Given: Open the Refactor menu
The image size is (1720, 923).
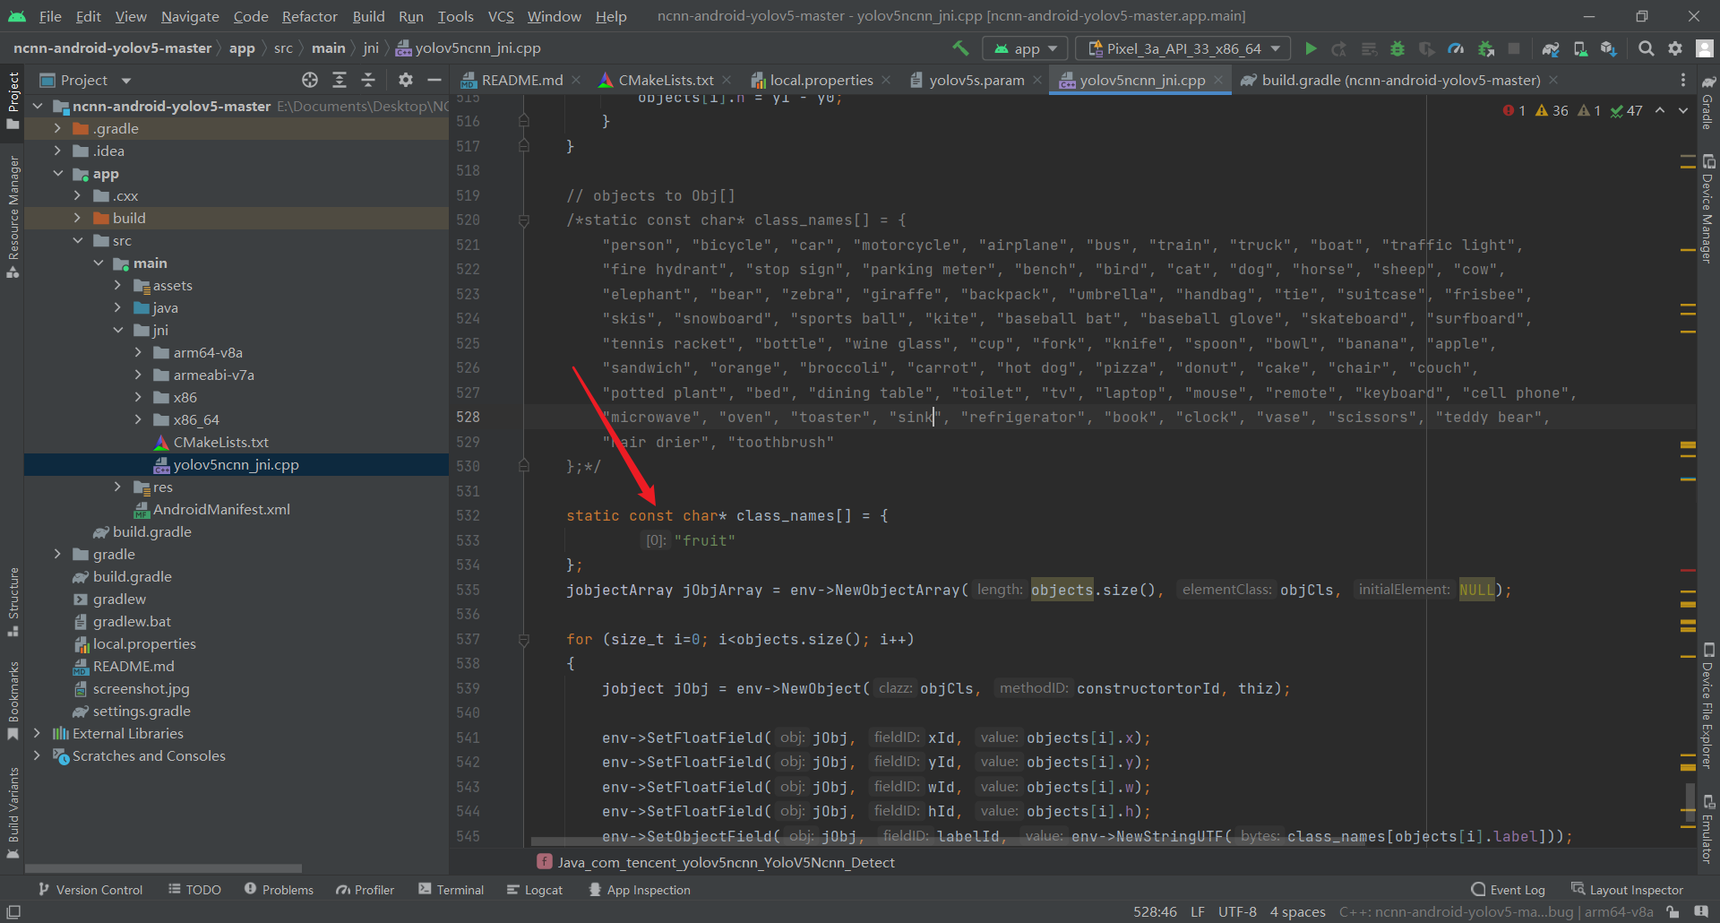Looking at the screenshot, I should (309, 16).
